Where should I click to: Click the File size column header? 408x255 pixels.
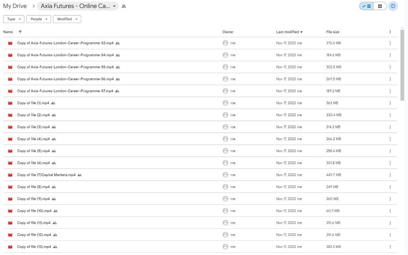click(x=332, y=32)
